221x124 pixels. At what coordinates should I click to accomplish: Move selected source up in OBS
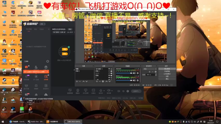coord(107,81)
